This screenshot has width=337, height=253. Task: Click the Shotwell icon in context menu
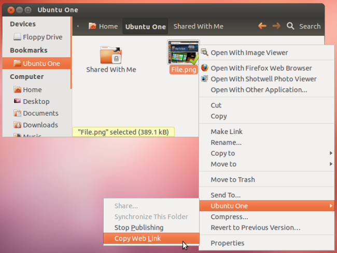(x=204, y=79)
